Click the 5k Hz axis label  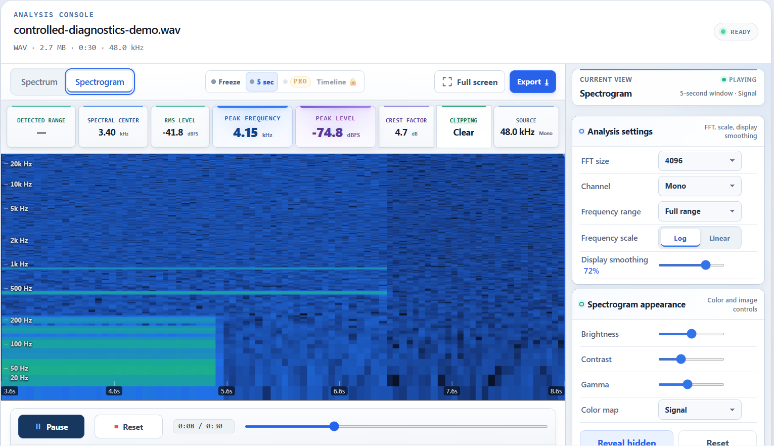(x=19, y=208)
